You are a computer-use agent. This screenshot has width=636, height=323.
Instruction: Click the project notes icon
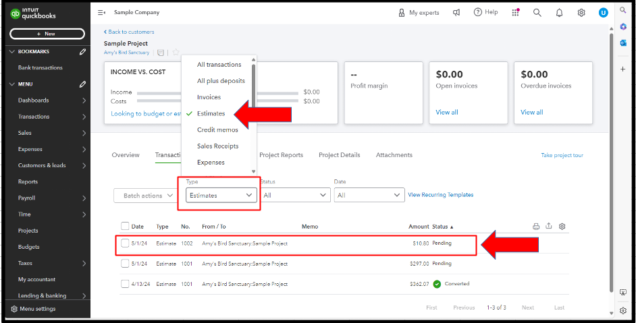pyautogui.click(x=161, y=53)
